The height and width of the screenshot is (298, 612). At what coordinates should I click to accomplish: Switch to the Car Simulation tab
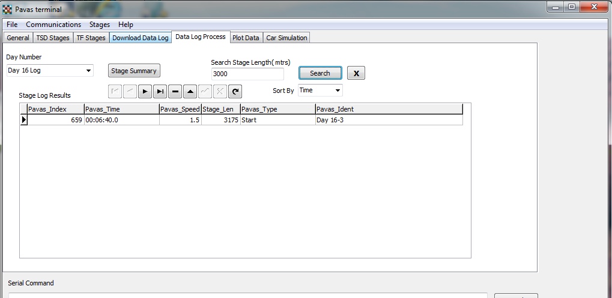tap(286, 38)
